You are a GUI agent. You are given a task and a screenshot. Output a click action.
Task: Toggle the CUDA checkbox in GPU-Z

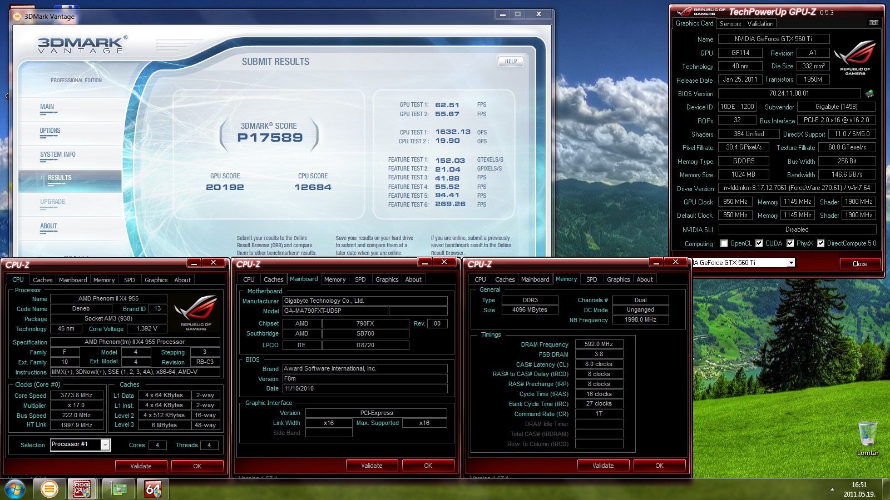coord(759,243)
